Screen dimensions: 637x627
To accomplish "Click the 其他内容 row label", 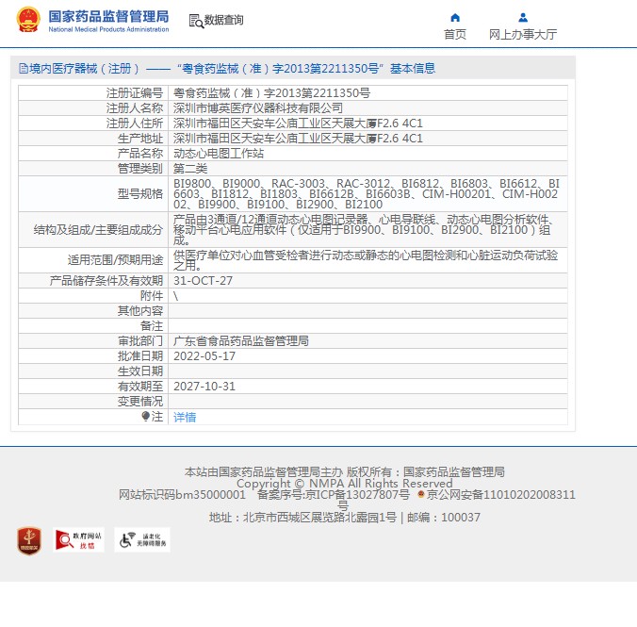I will tap(140, 310).
